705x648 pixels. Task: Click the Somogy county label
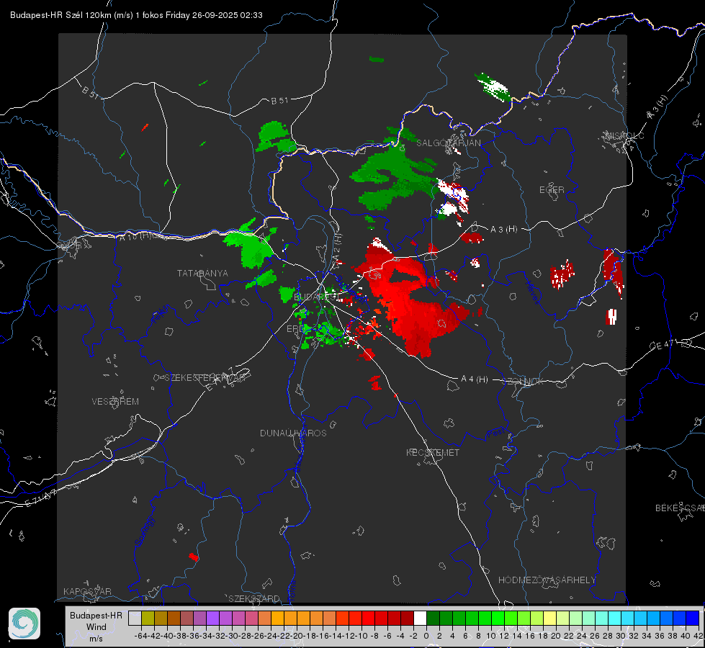coord(144,531)
